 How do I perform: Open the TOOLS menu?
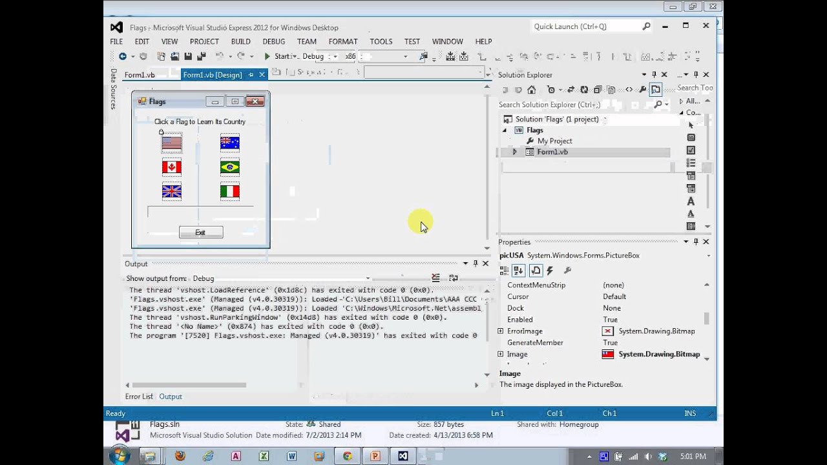(x=381, y=41)
